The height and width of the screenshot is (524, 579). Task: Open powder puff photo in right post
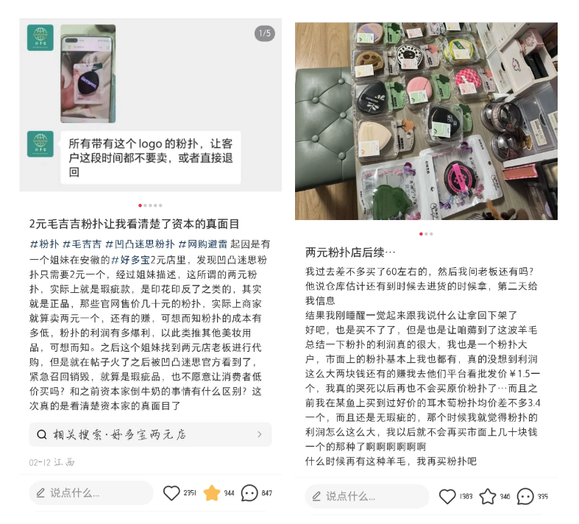click(426, 121)
